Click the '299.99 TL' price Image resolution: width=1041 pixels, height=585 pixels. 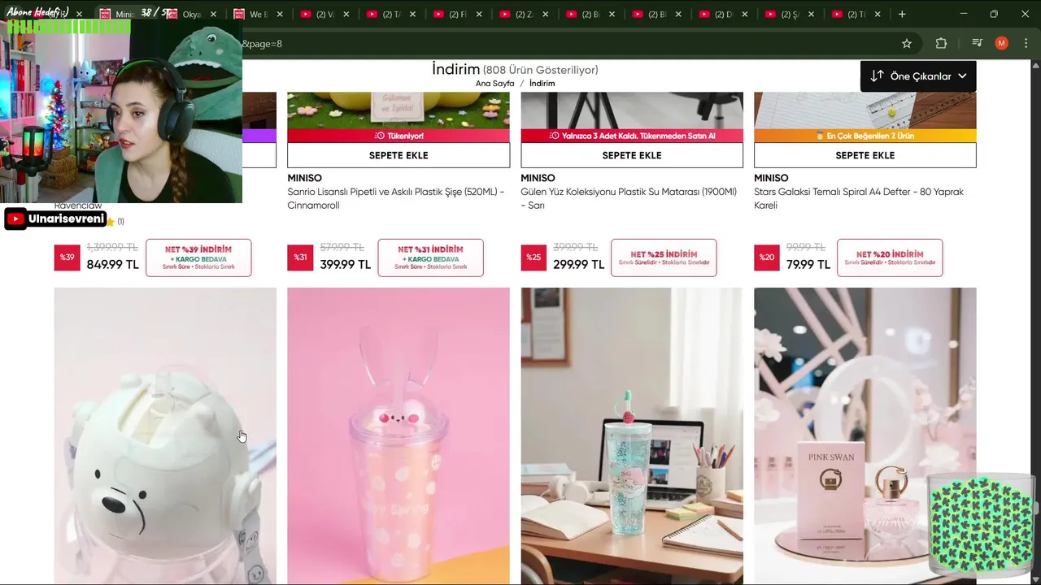click(x=579, y=265)
